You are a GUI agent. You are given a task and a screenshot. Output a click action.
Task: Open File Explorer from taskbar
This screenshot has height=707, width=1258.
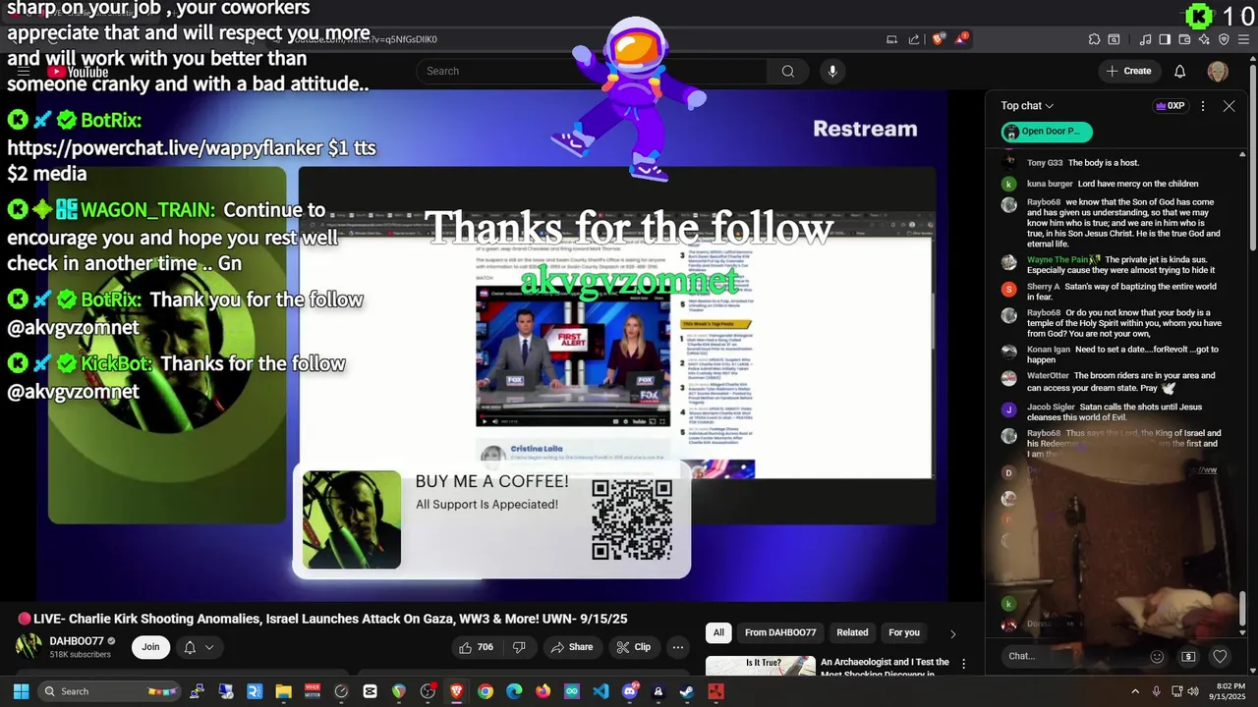click(x=284, y=691)
